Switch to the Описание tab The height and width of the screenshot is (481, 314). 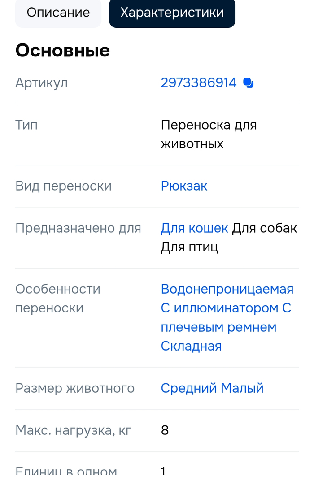[x=58, y=13]
